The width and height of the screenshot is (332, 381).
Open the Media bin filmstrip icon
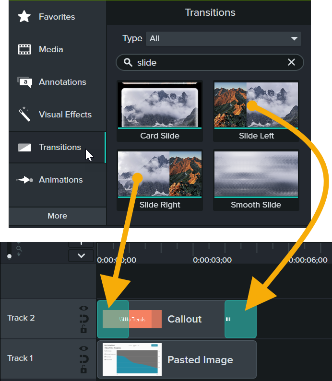(x=24, y=49)
